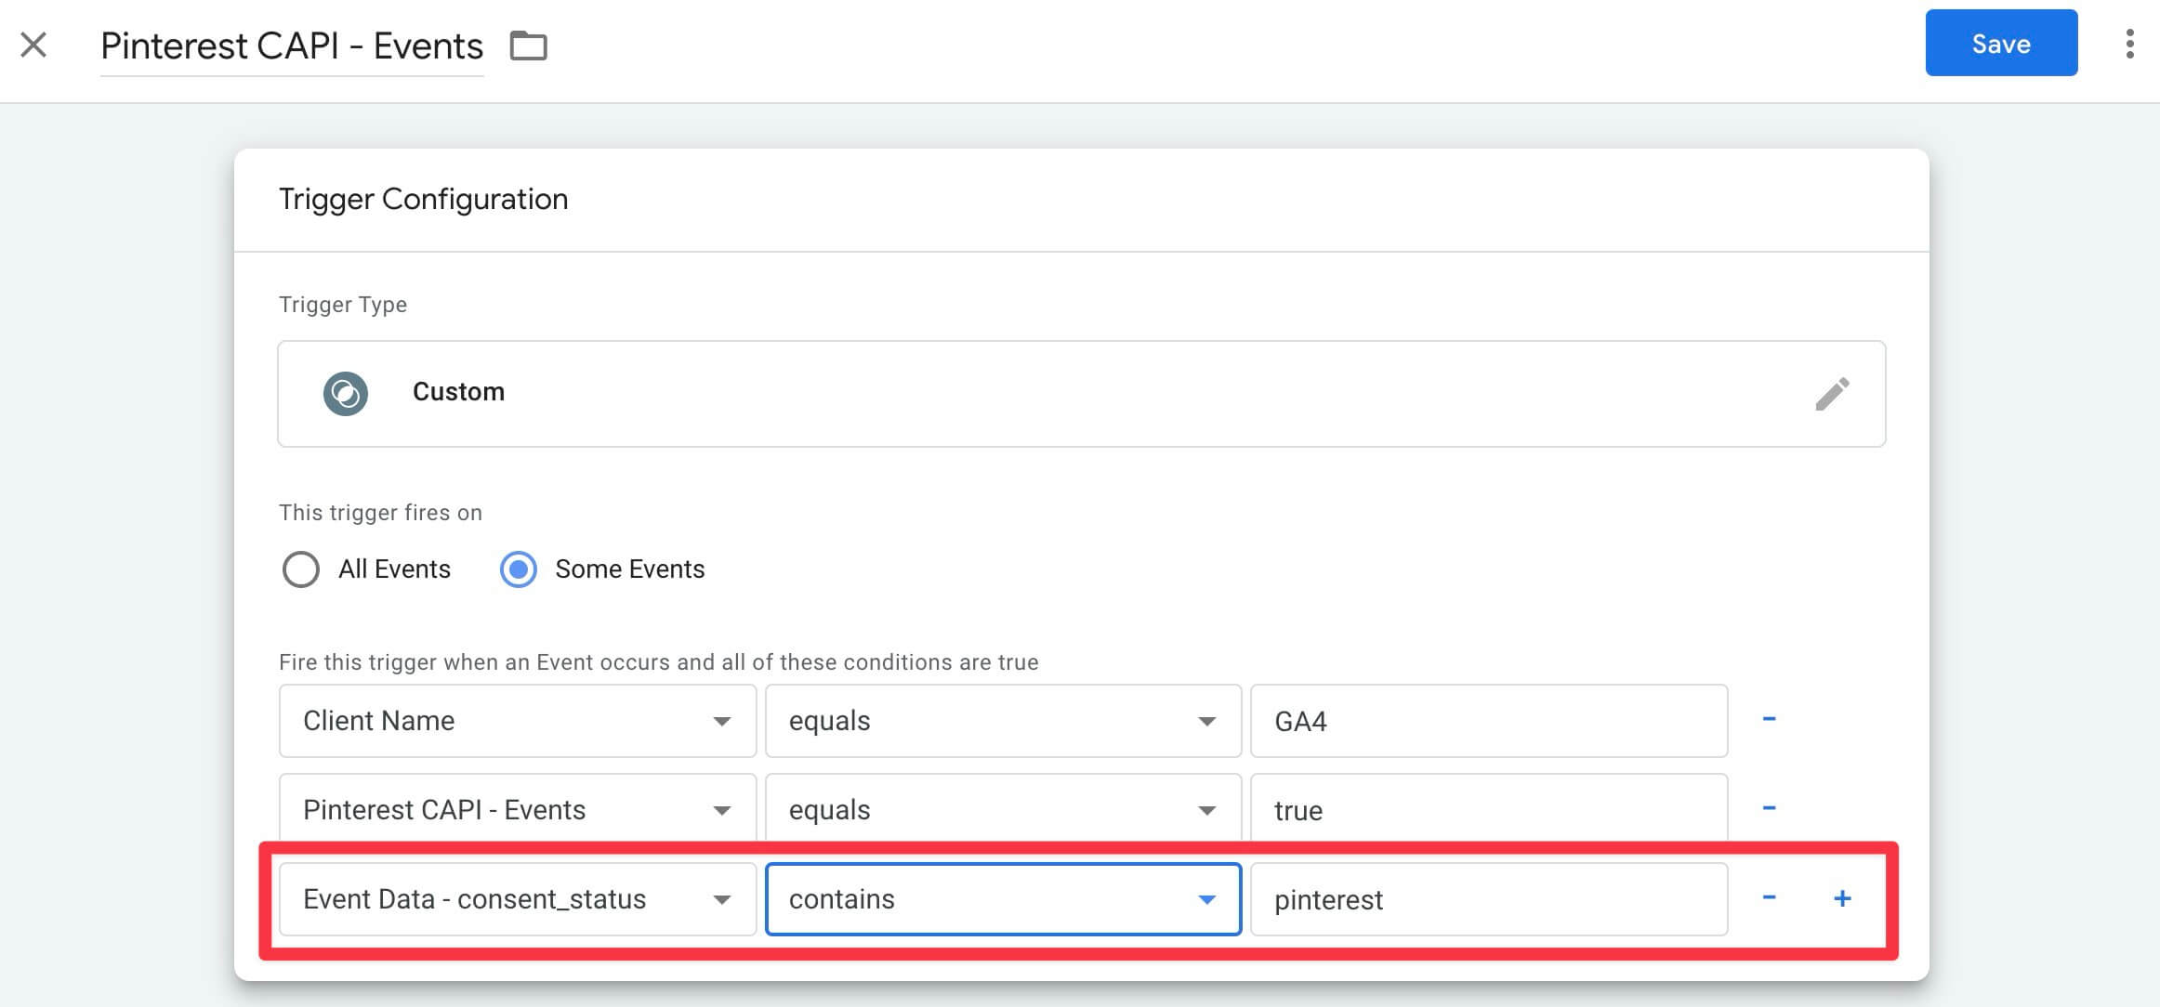Viewport: 2160px width, 1007px height.
Task: Open the contains operator dropdown
Action: click(x=1003, y=899)
